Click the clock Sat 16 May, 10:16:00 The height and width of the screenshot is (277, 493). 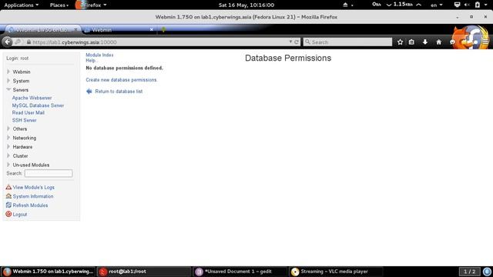[246, 5]
